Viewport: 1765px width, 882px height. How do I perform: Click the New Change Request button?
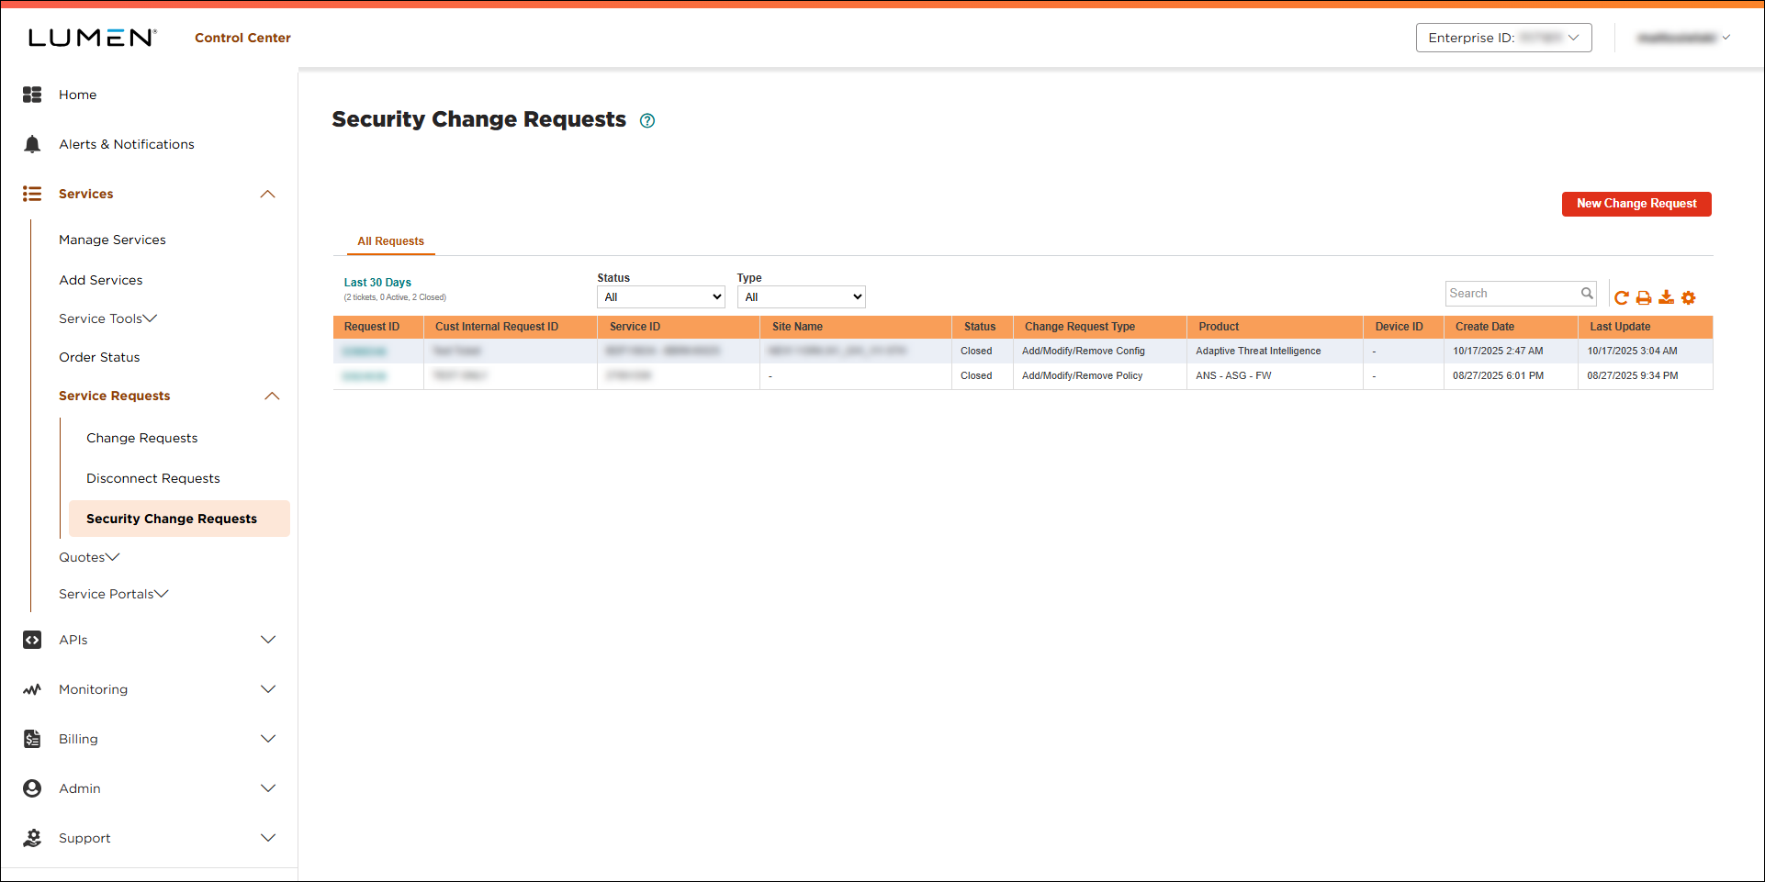coord(1636,204)
